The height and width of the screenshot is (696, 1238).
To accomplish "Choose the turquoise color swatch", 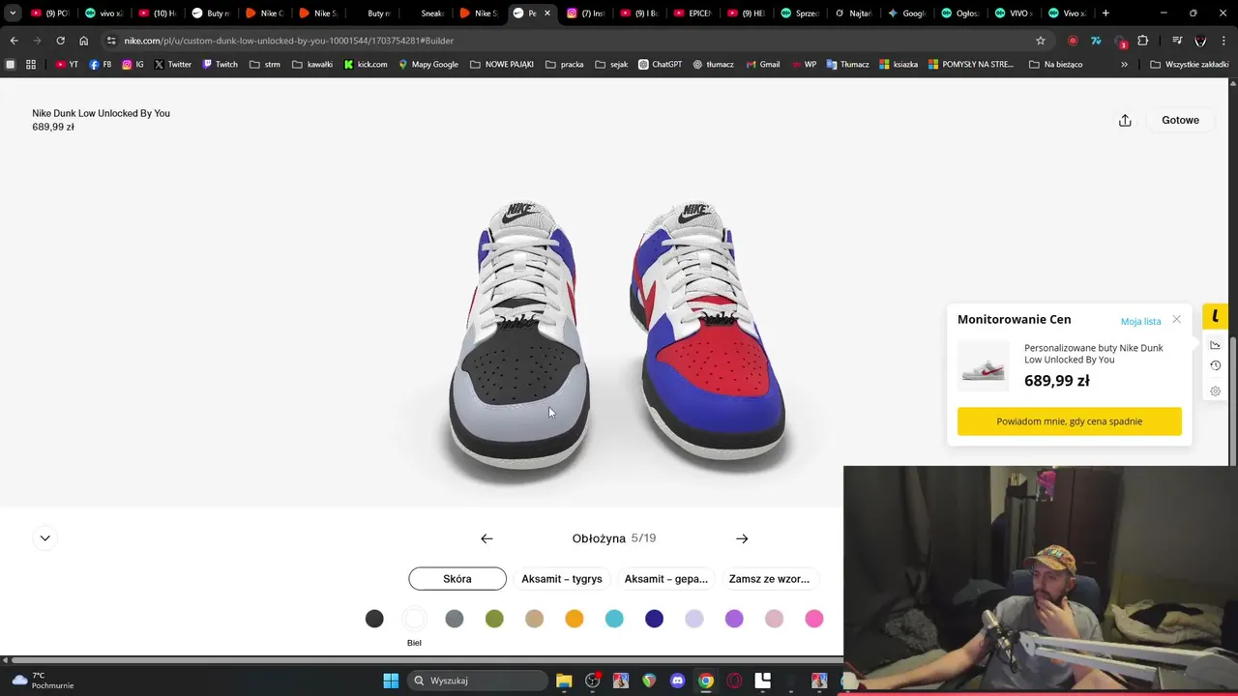I will 614,619.
